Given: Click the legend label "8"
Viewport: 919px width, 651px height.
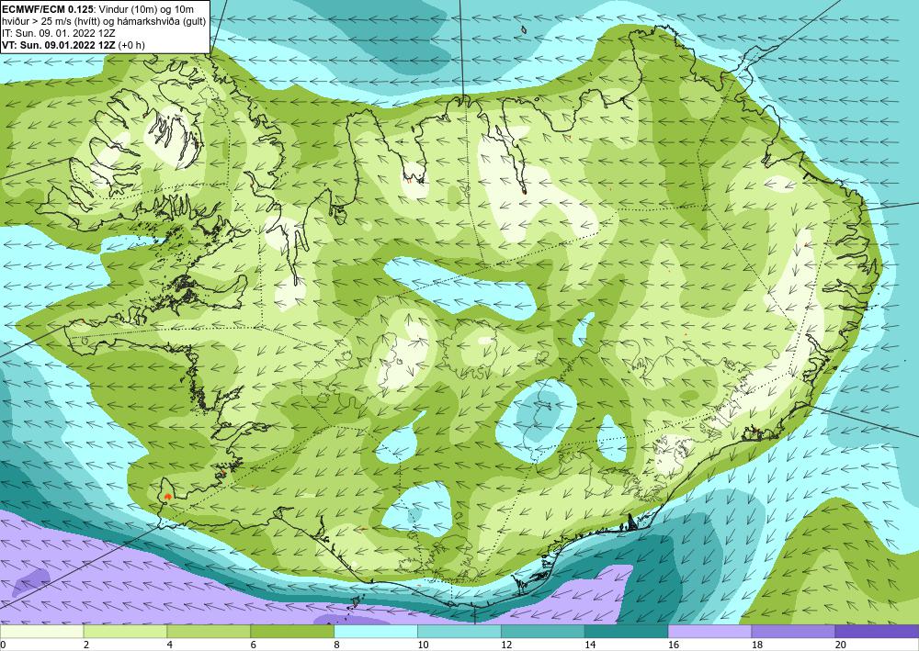Looking at the screenshot, I should pos(337,645).
